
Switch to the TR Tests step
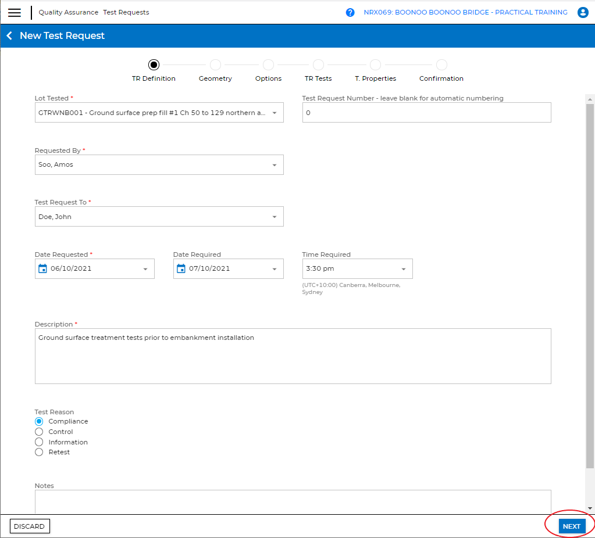click(x=318, y=65)
